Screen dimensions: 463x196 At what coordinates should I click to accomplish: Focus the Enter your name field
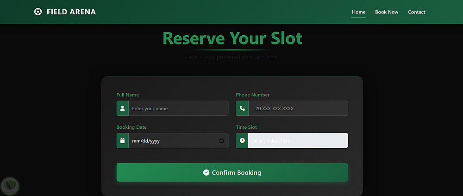(x=178, y=108)
